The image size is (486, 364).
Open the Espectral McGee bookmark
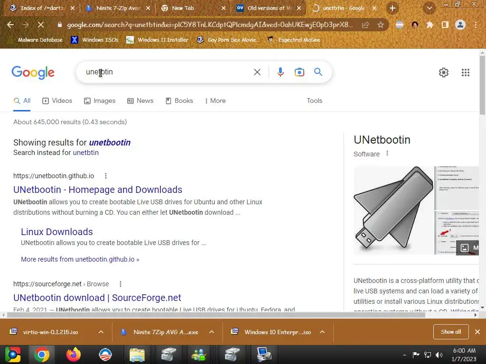pyautogui.click(x=293, y=40)
